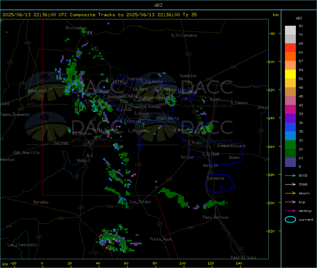317x268 pixels.
Task: Click the Atuel_Norte map label
Action: pyautogui.click(x=167, y=118)
